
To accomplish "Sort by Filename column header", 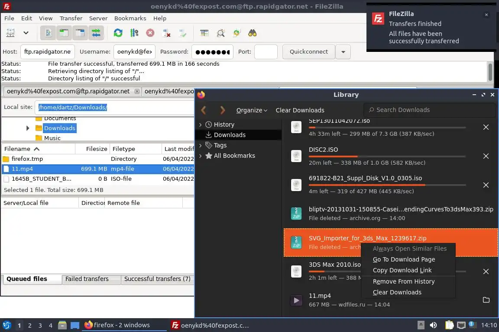I will 38,149.
